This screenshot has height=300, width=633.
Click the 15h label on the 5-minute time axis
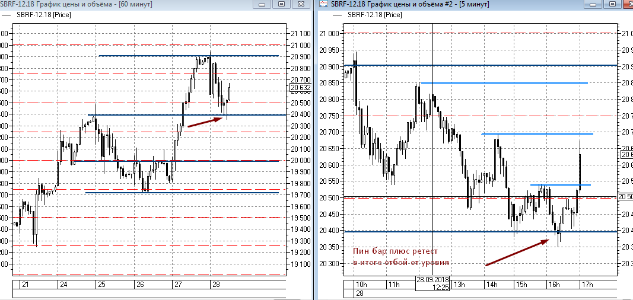(522, 284)
